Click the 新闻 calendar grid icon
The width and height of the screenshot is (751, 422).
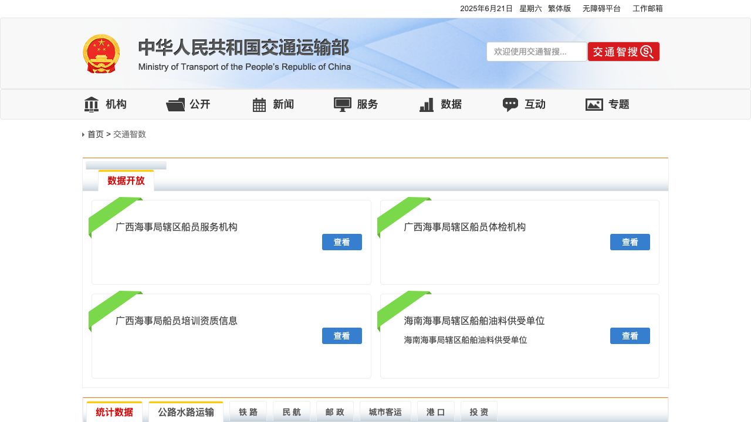click(x=259, y=104)
